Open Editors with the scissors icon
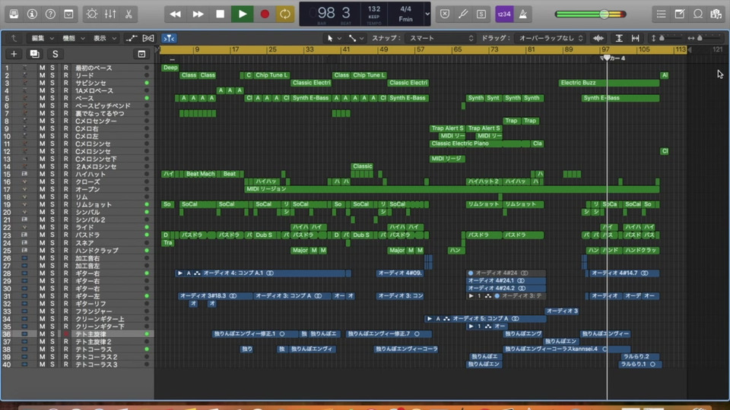730x410 pixels. click(129, 14)
